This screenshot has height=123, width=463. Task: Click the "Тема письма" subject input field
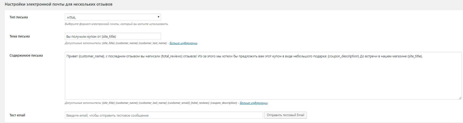pos(113,36)
